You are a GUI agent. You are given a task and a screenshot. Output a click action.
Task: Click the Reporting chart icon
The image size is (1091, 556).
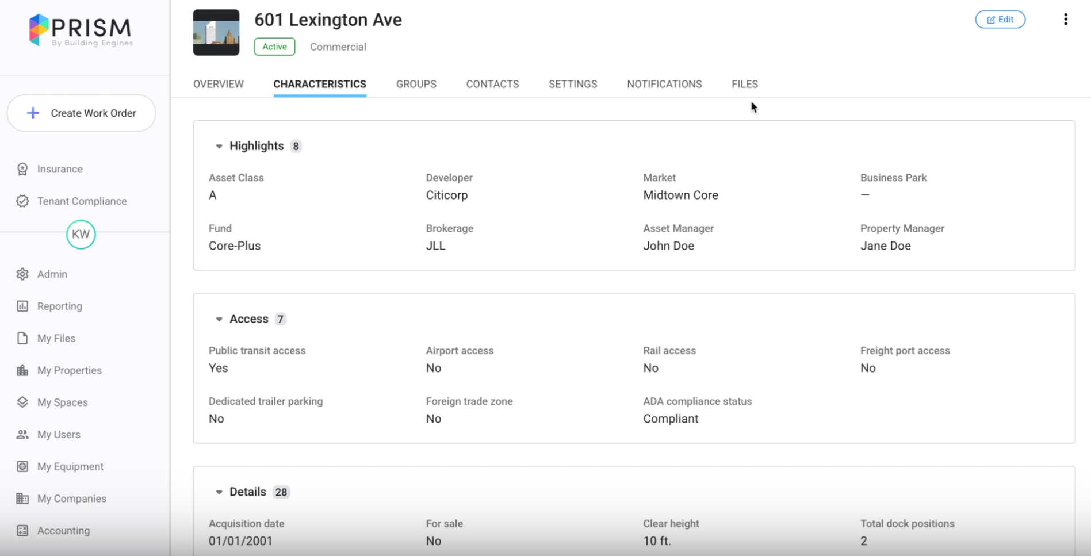tap(22, 306)
